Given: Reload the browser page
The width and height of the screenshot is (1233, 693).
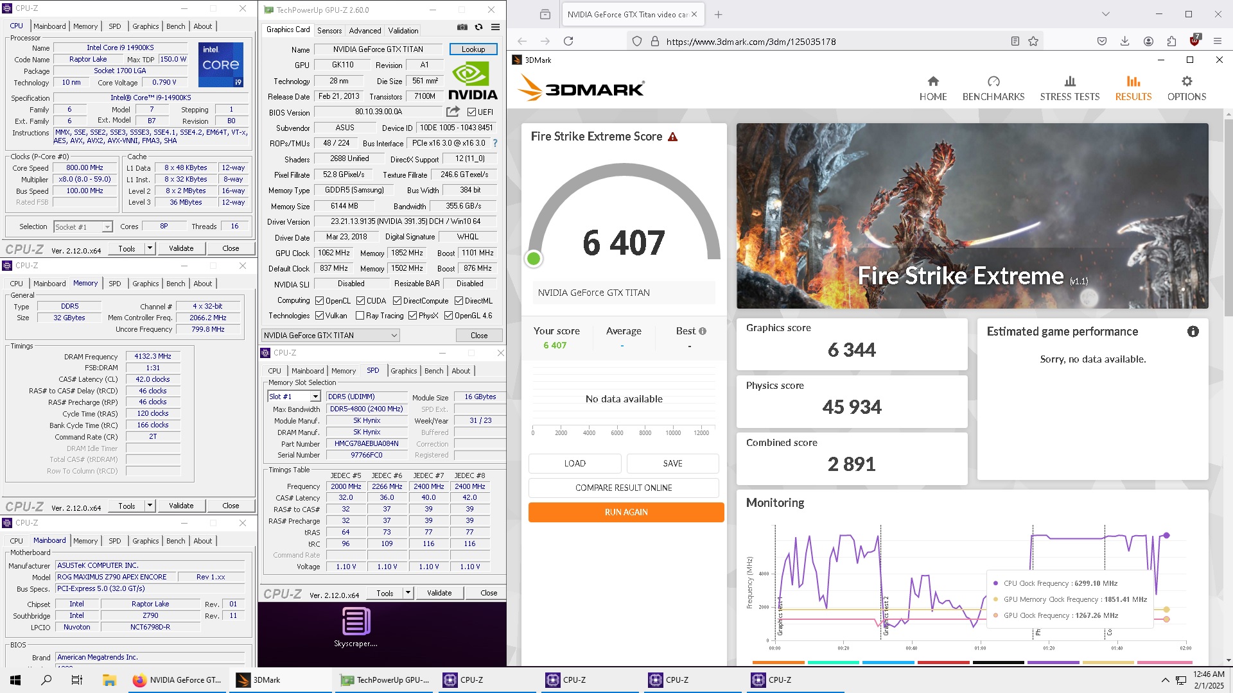Looking at the screenshot, I should coord(568,41).
